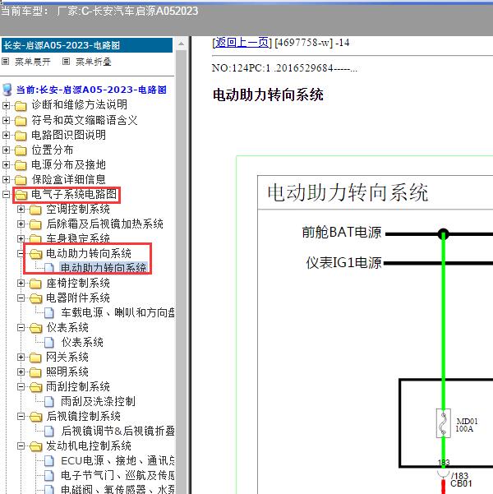Viewport: 493px width, 494px height.
Task: Click the 仪表IG1电源 label in diagram
Action: coord(343,263)
